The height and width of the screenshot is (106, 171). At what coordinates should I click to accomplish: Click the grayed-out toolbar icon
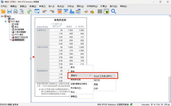point(100,11)
